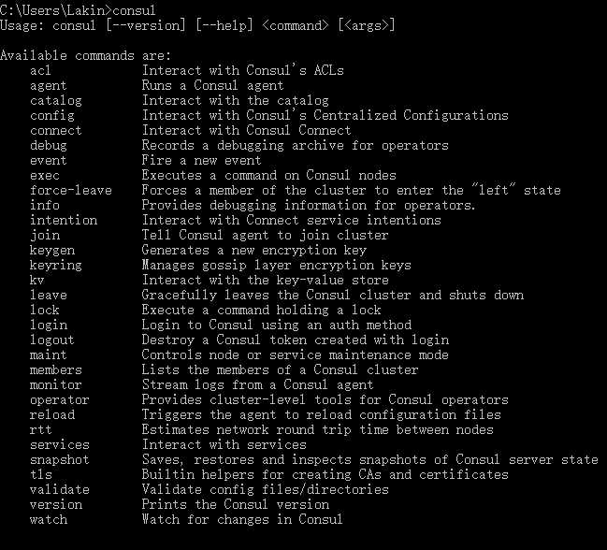
Task: Click the 'operator' command entry
Action: coord(60,400)
